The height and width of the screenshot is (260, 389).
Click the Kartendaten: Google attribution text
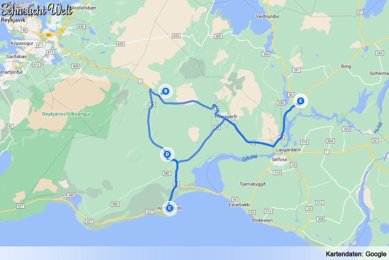tap(356, 254)
